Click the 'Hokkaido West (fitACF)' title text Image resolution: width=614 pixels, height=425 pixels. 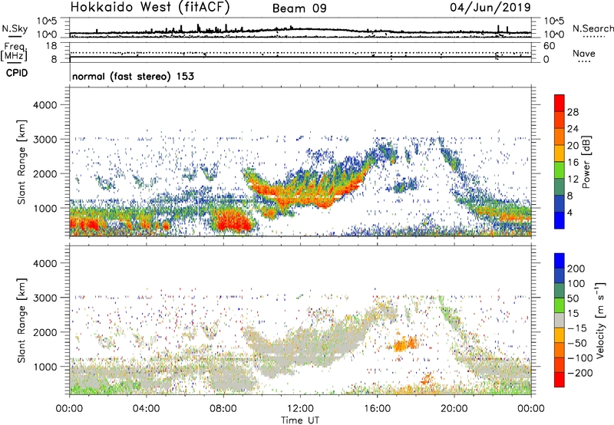[150, 8]
